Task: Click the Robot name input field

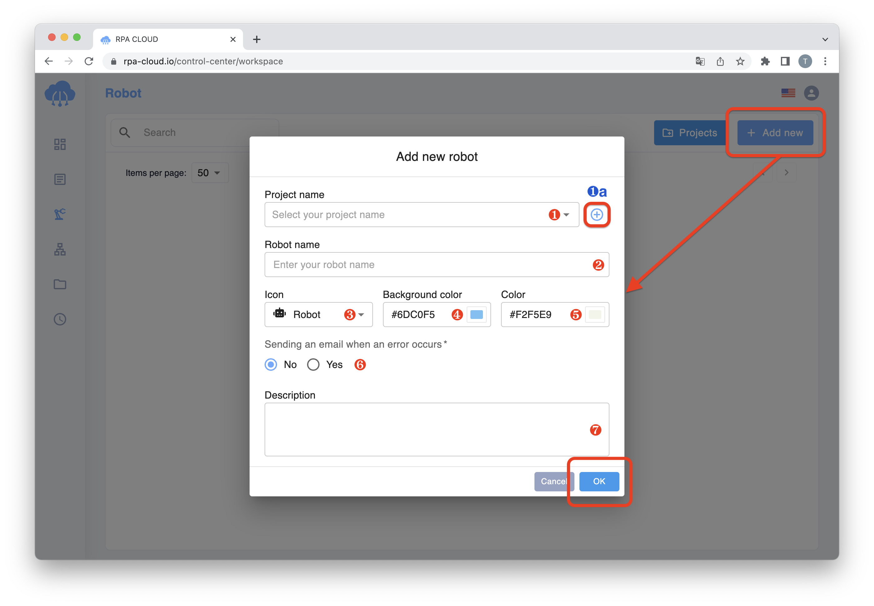Action: click(437, 265)
